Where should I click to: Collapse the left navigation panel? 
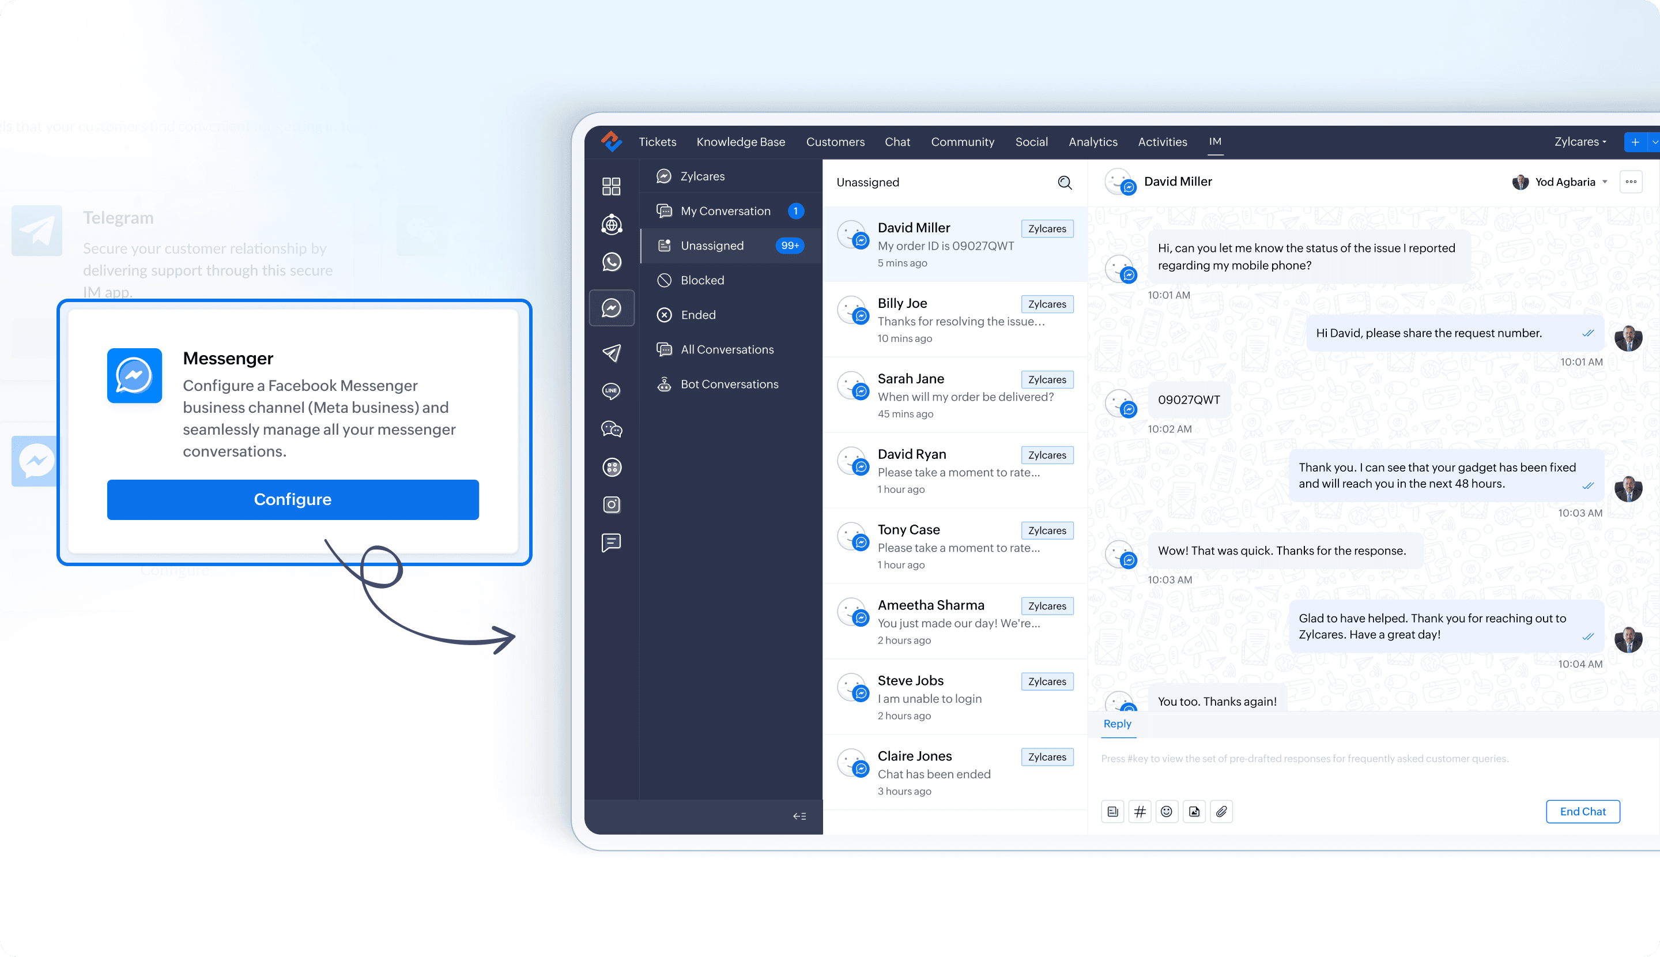[x=799, y=816]
